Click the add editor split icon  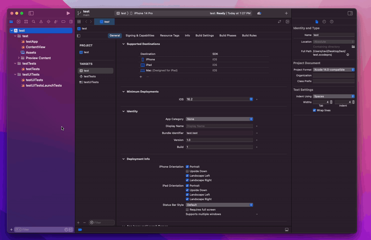287,22
